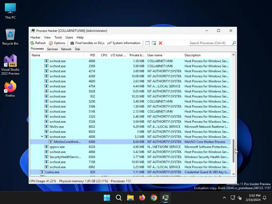The image size is (272, 204).
Task: Click the Microsoft Network Realtime description cell
Action: coord(206,127)
